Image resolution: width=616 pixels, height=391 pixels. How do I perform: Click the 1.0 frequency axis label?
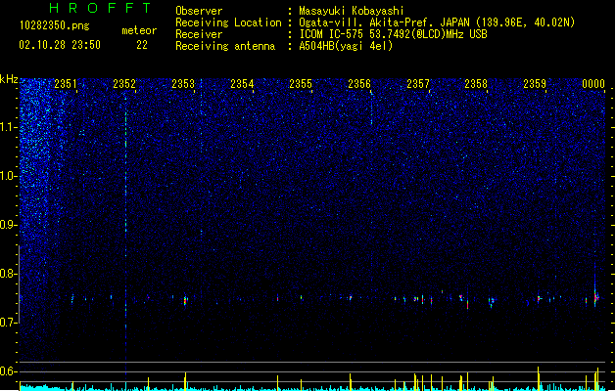click(x=9, y=176)
